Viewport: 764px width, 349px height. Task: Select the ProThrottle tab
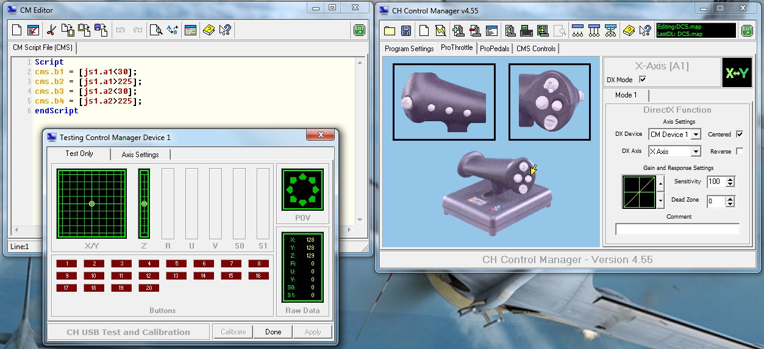pyautogui.click(x=457, y=48)
